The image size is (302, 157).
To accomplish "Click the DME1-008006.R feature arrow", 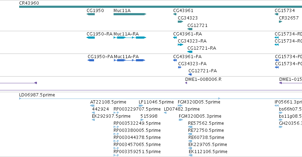I will [186, 83].
